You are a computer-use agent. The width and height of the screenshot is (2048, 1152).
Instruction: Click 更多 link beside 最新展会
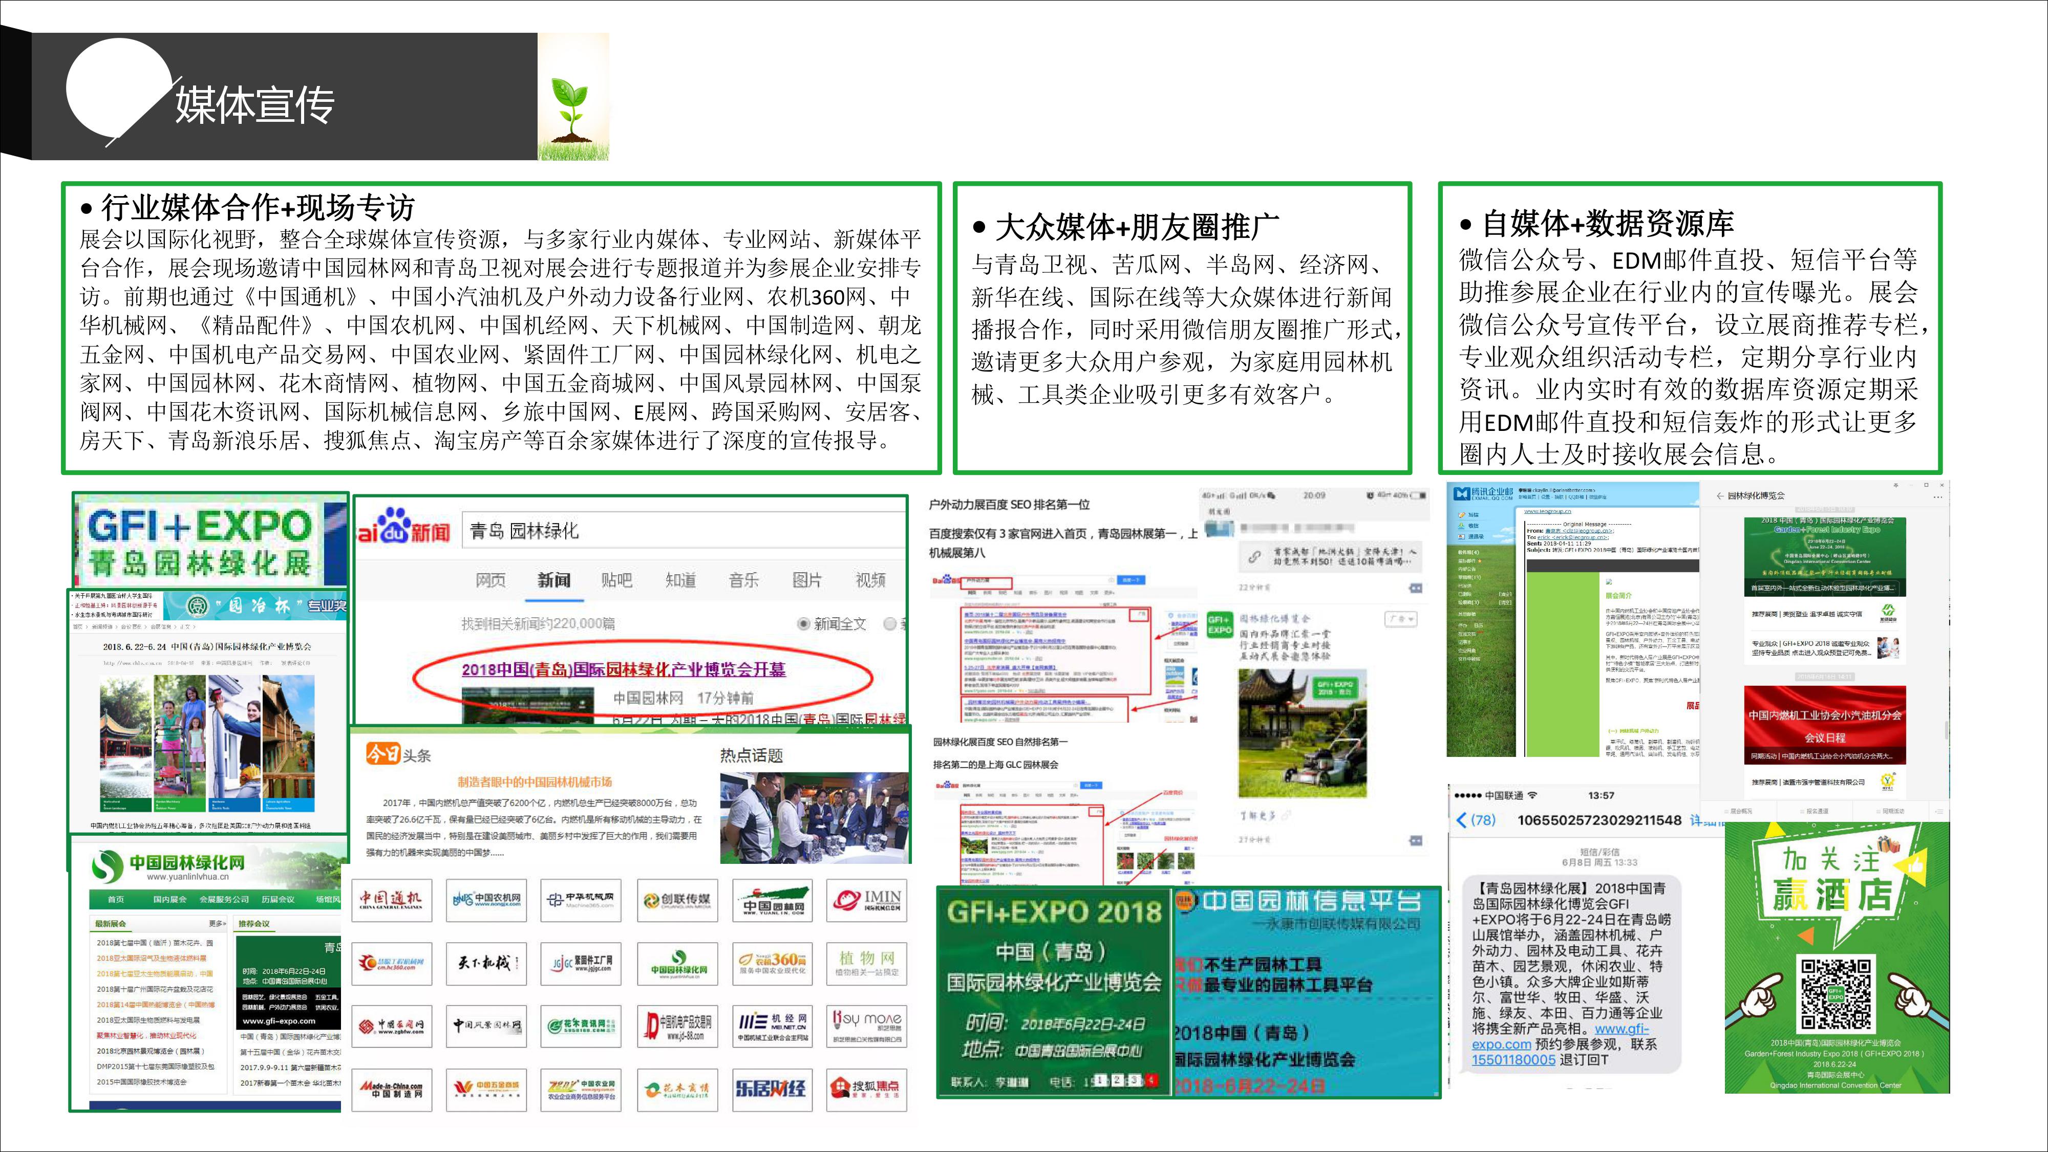(217, 923)
